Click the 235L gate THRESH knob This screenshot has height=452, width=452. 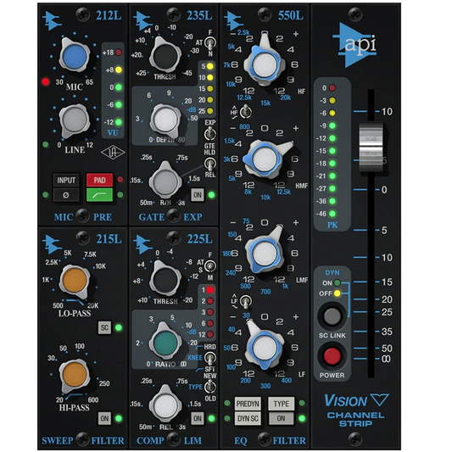click(165, 56)
